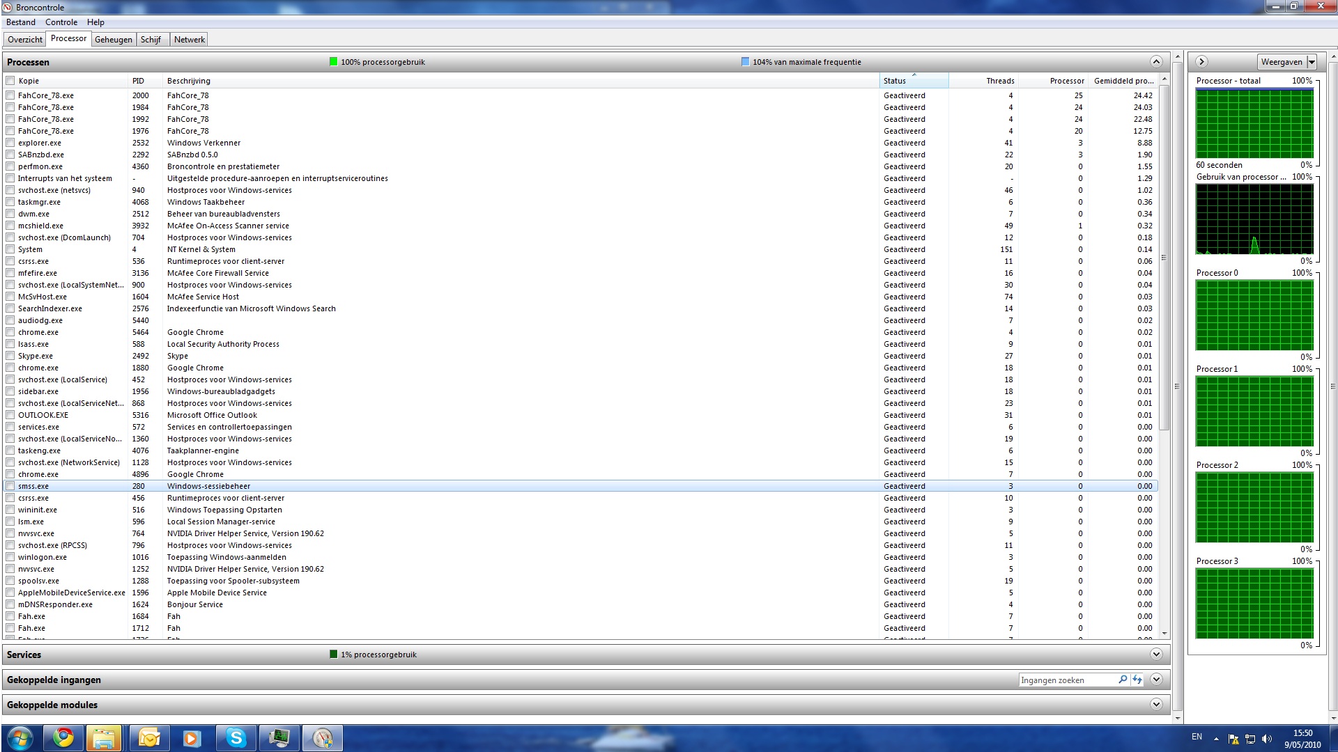1338x752 pixels.
Task: Launch Skype from the taskbar
Action: pos(236,737)
